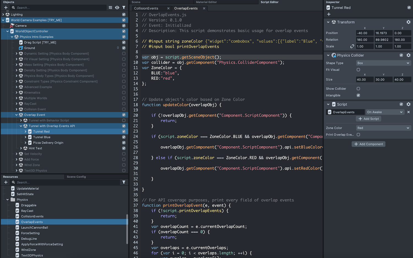Viewport: 413px width, 258px height.
Task: Open the Physics Collider gear settings
Action: click(x=408, y=55)
